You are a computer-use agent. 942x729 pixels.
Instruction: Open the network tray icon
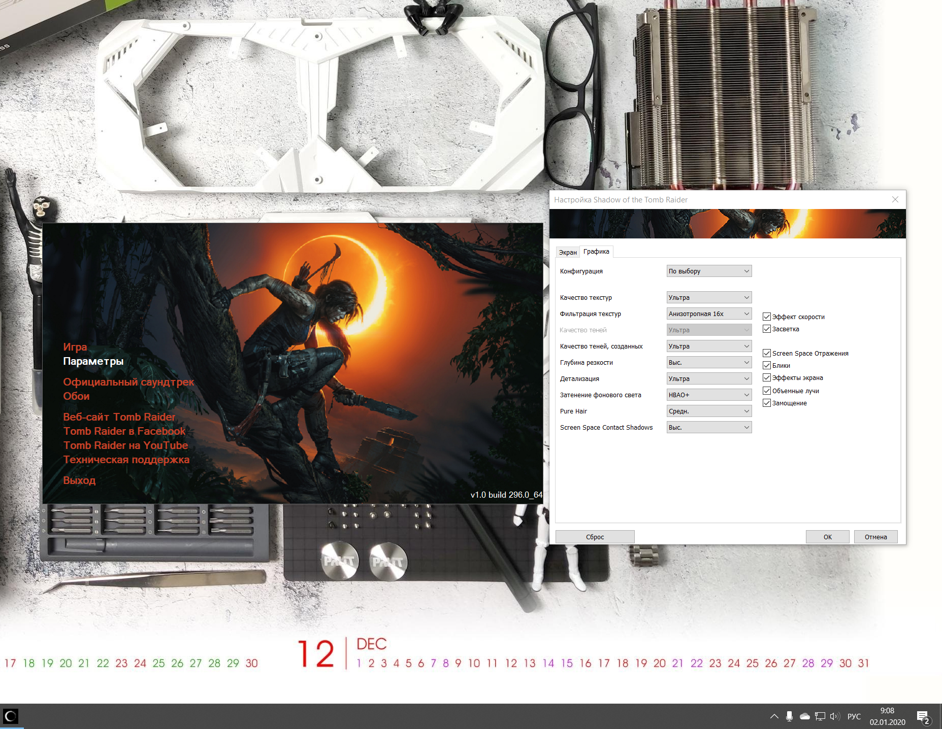pos(820,716)
